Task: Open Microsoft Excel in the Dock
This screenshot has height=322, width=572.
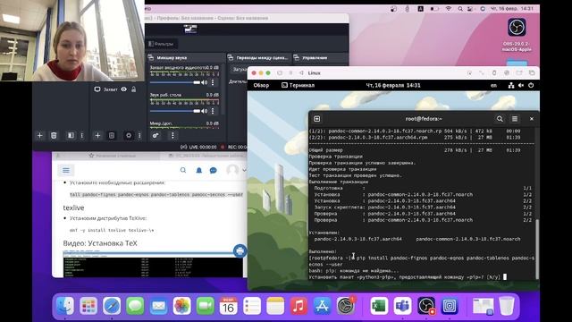Action: click(379, 306)
